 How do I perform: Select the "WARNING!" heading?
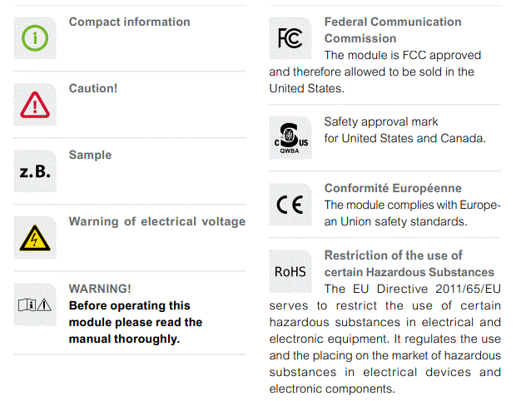[100, 289]
